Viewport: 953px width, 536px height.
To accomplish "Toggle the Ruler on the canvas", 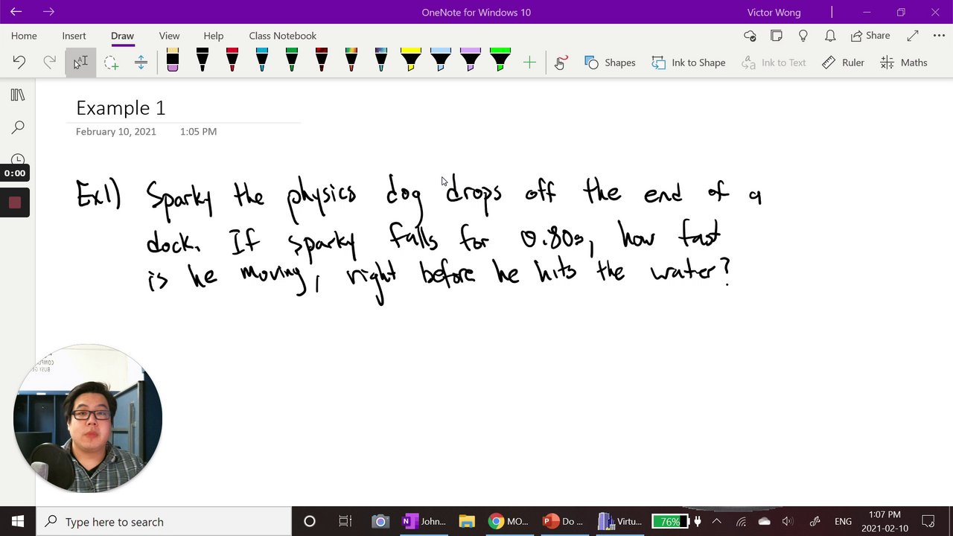I will click(843, 63).
